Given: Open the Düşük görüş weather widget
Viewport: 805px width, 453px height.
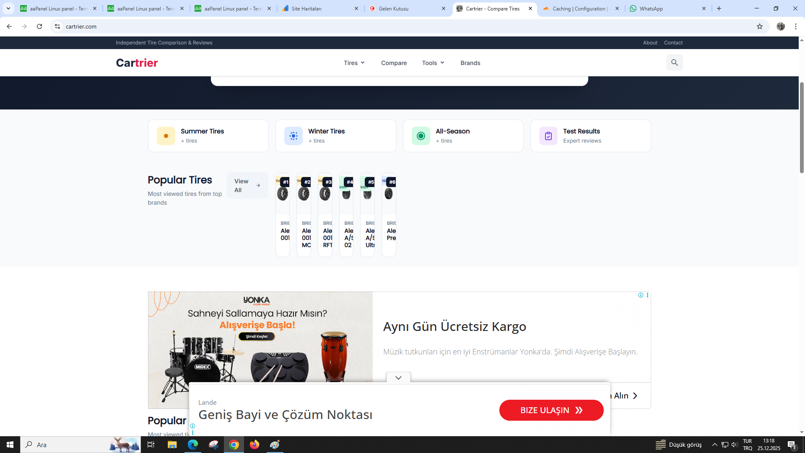Looking at the screenshot, I should point(678,445).
